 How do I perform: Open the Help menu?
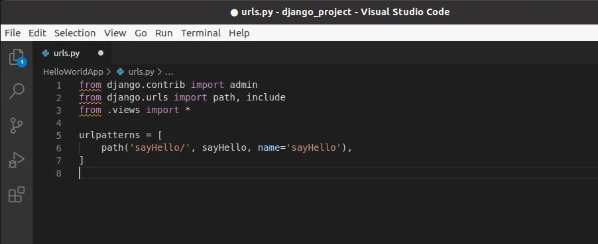239,33
